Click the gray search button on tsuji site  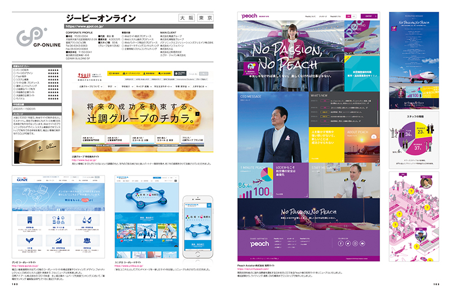point(204,74)
